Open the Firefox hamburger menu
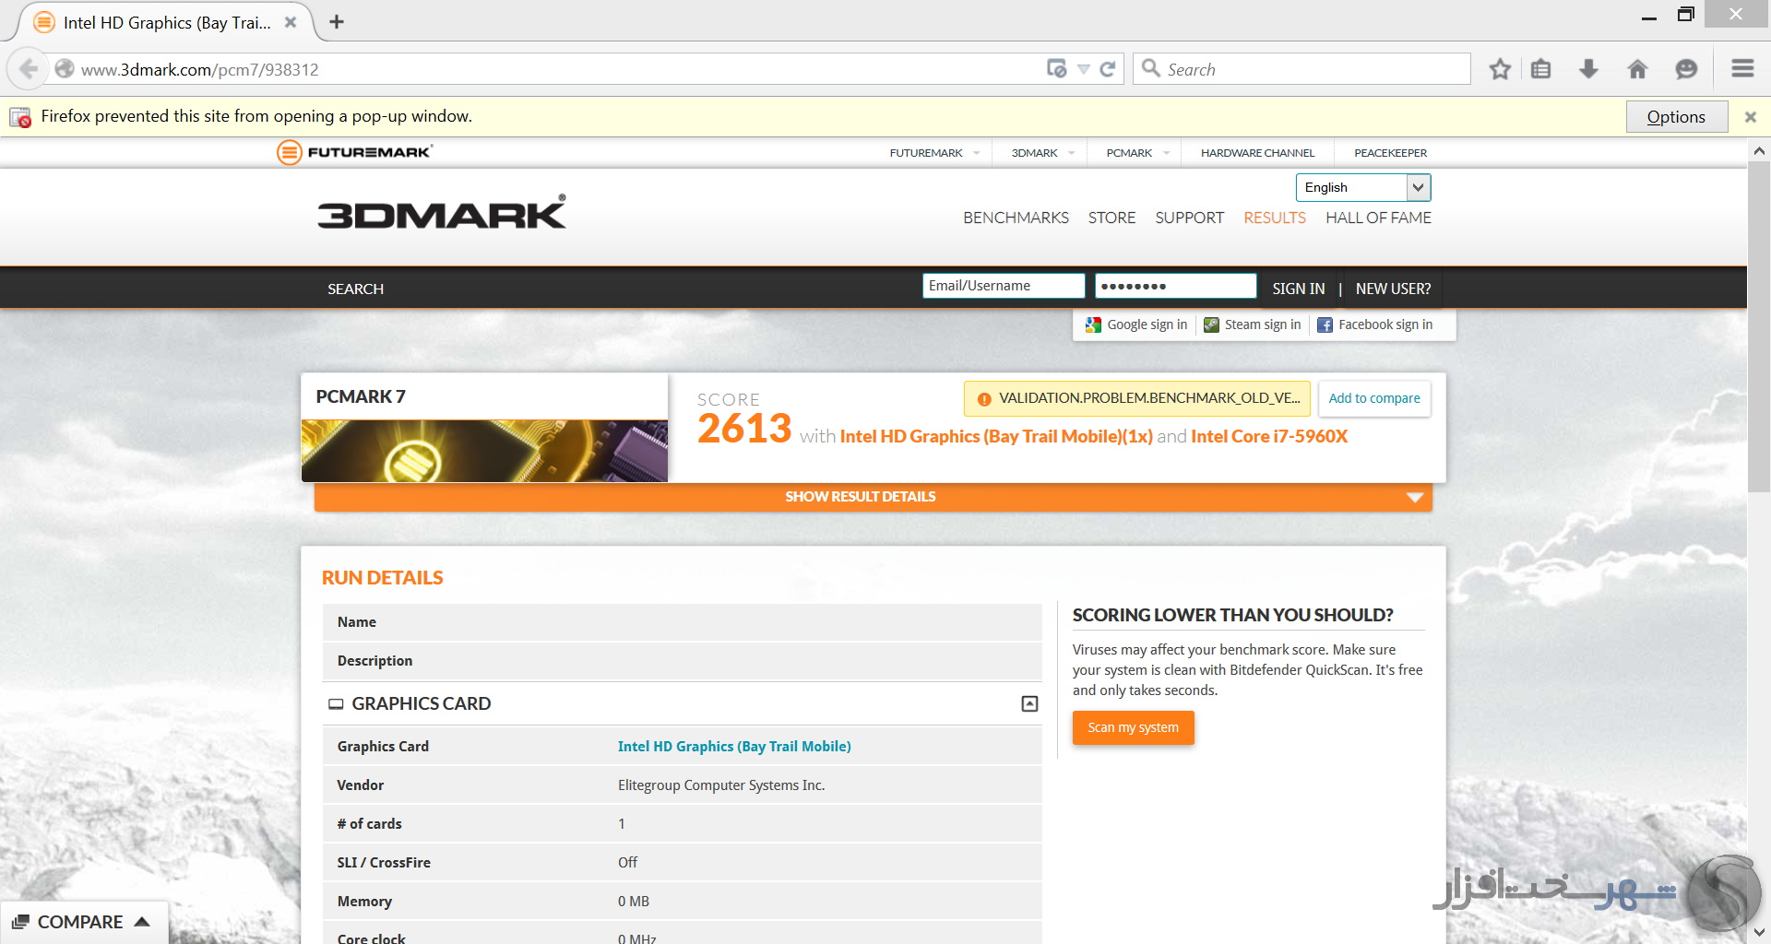 [1742, 69]
